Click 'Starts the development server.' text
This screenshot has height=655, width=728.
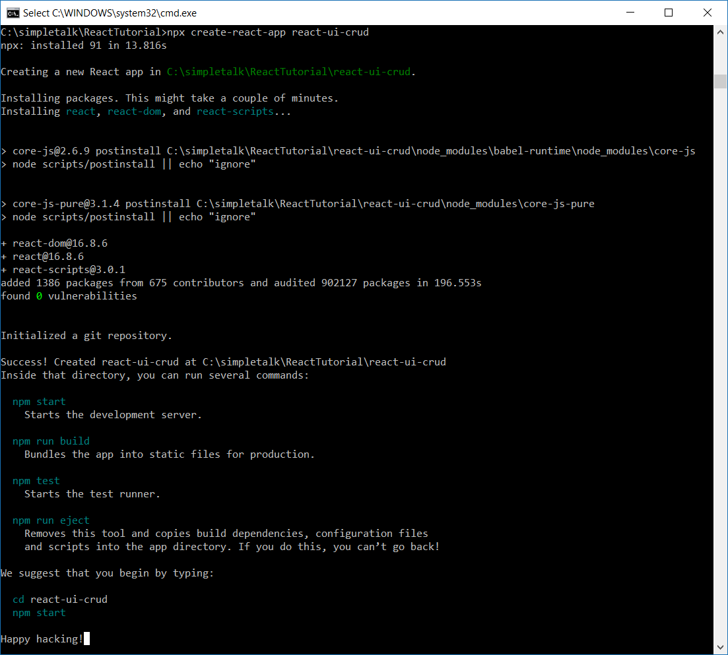(x=114, y=415)
